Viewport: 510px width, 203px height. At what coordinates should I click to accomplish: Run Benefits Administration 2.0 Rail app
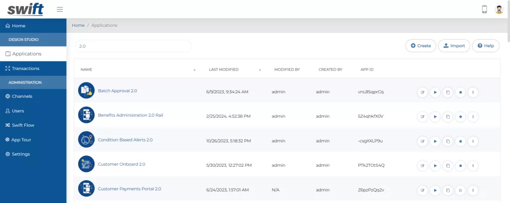[435, 117]
